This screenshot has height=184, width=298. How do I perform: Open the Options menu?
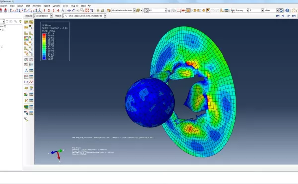coord(56,6)
